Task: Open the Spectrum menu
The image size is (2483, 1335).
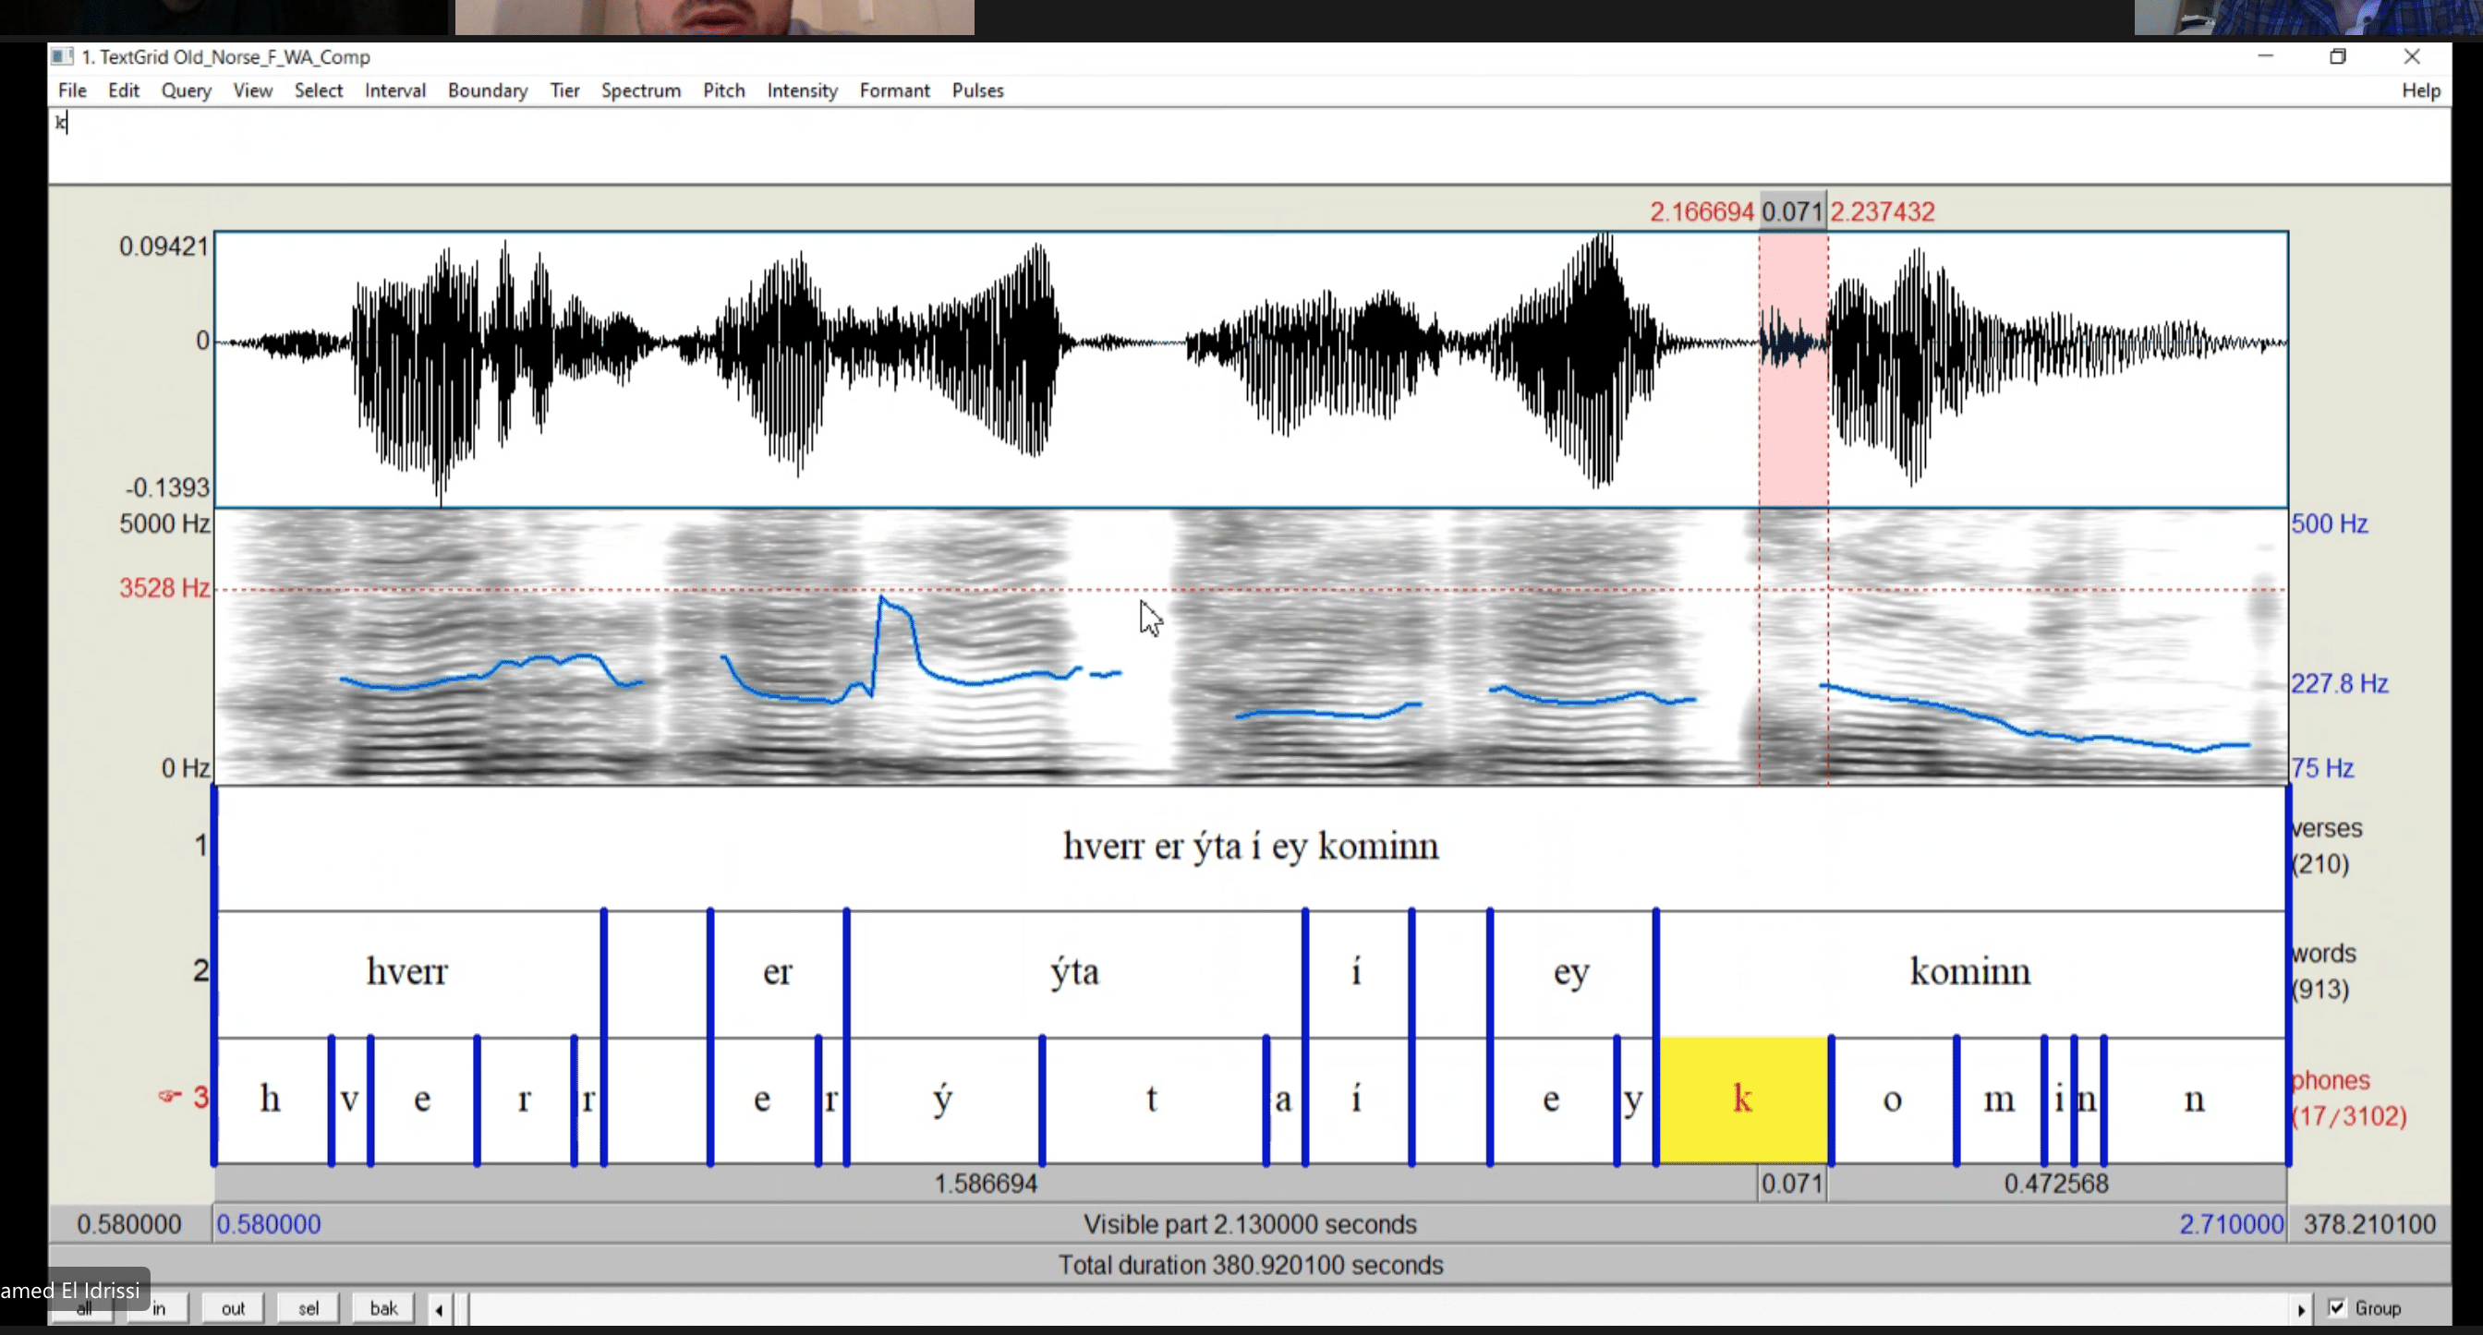Action: (640, 90)
